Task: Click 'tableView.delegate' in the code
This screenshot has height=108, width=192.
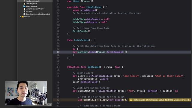Action: (85, 22)
